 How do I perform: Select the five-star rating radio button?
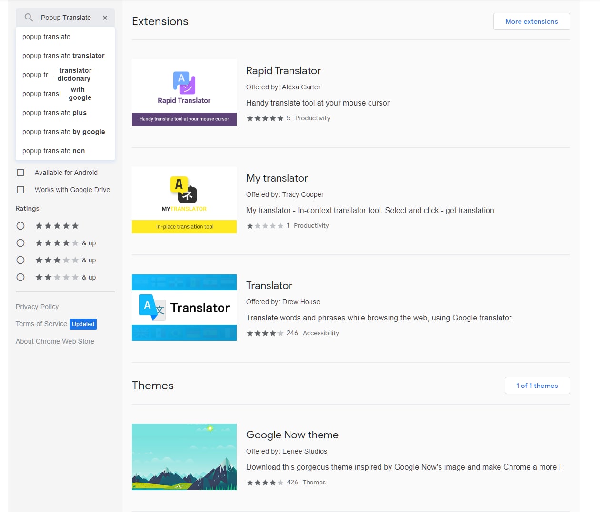[20, 226]
